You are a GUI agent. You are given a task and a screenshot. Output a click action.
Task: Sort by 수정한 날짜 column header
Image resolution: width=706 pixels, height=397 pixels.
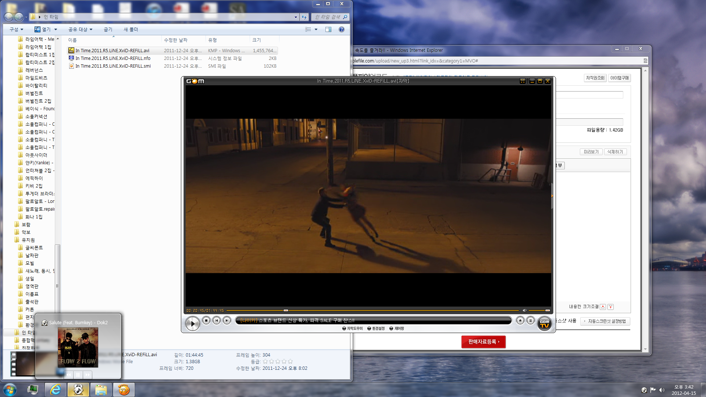click(x=183, y=40)
